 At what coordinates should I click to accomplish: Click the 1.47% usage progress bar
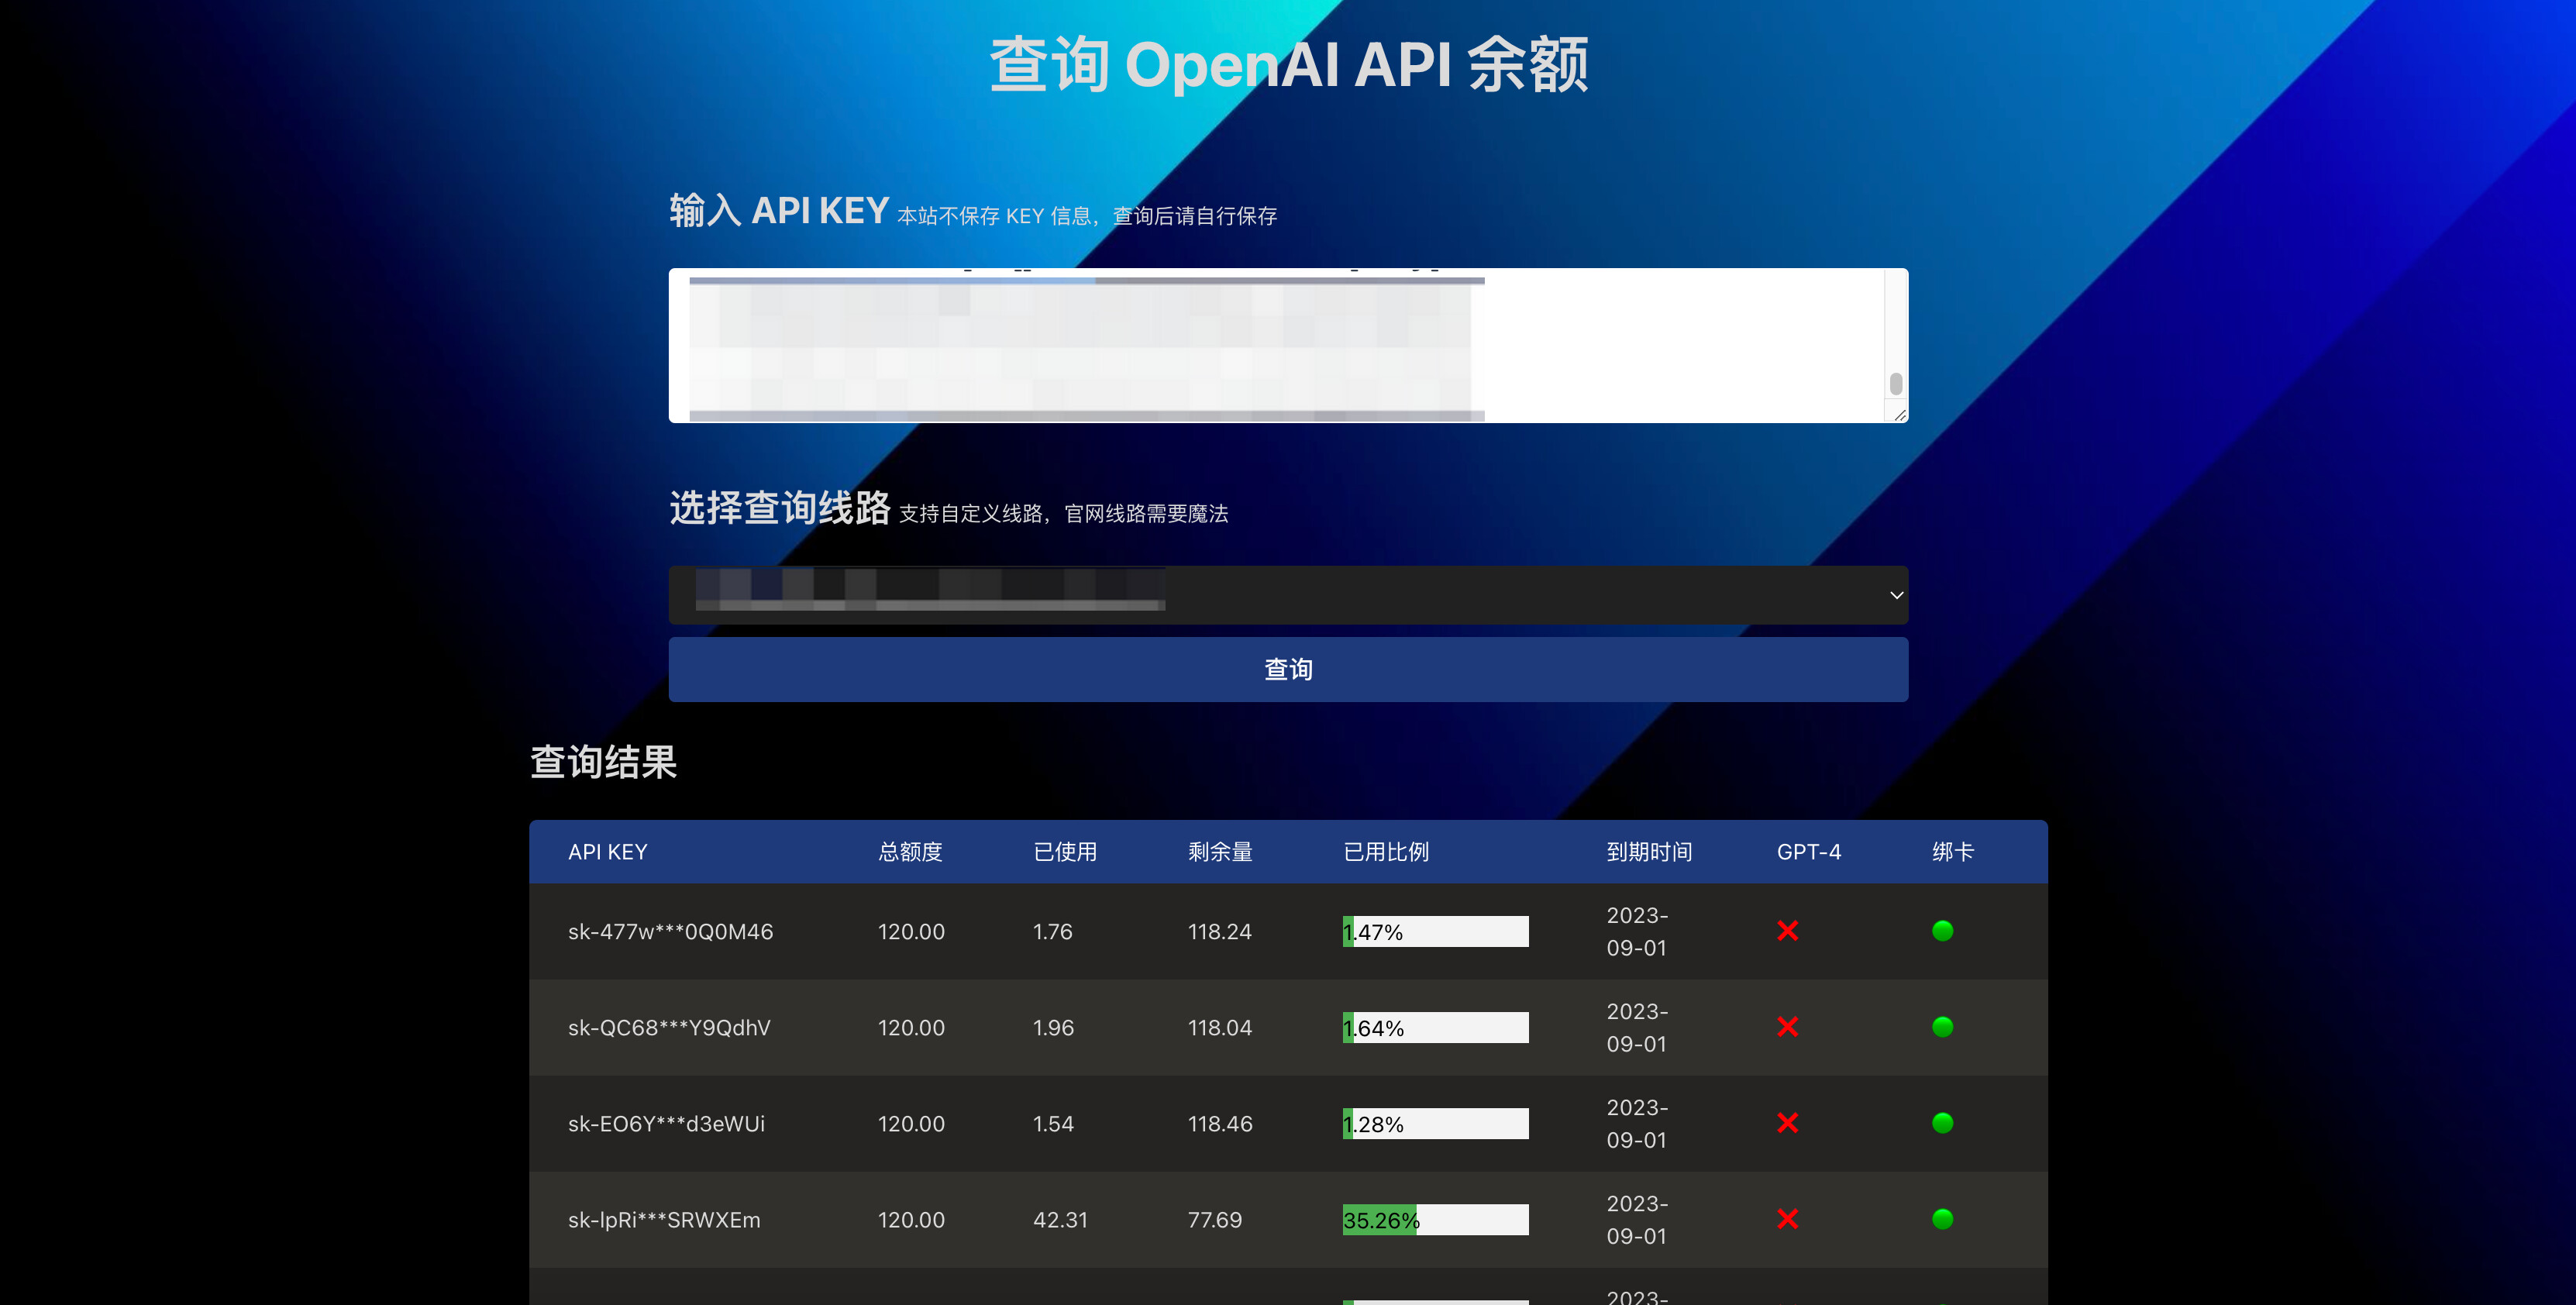tap(1435, 931)
